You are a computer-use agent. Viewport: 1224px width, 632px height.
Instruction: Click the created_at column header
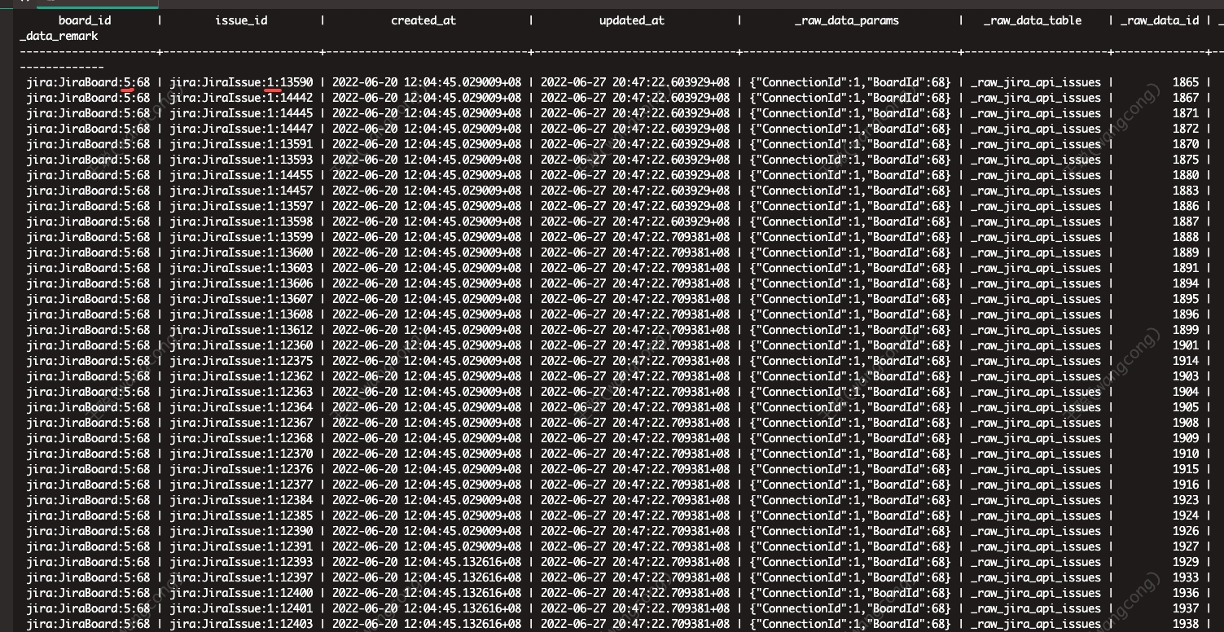423,20
